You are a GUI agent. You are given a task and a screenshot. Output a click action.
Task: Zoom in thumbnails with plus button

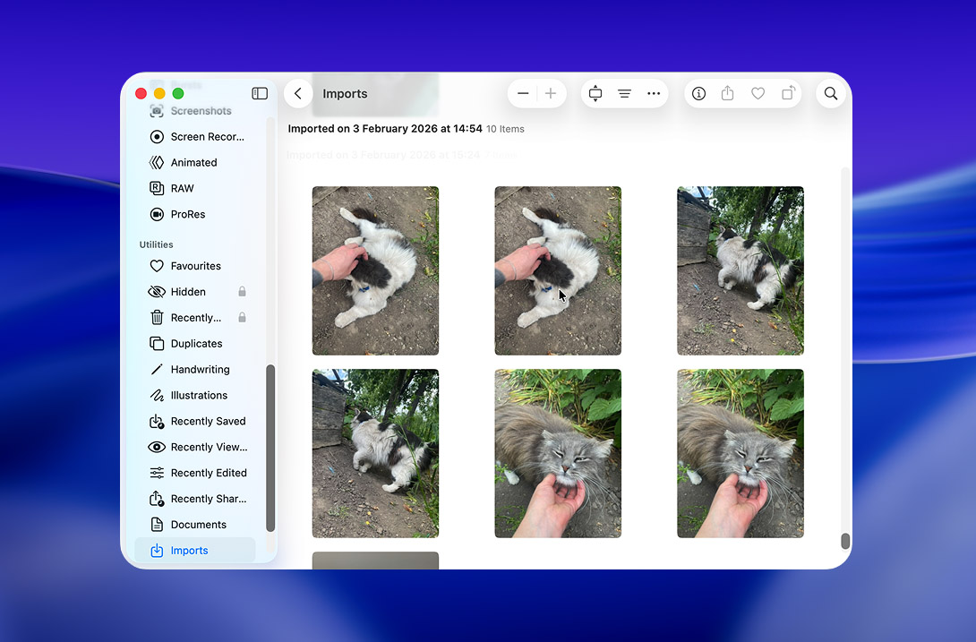coord(551,93)
